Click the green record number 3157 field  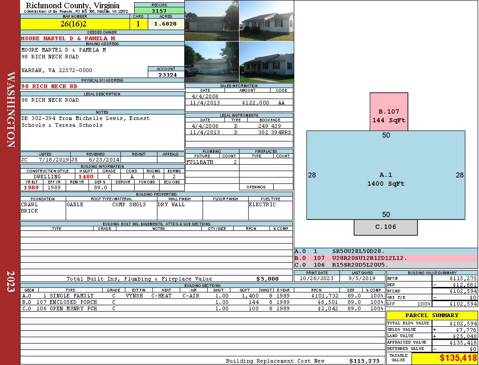pos(159,10)
